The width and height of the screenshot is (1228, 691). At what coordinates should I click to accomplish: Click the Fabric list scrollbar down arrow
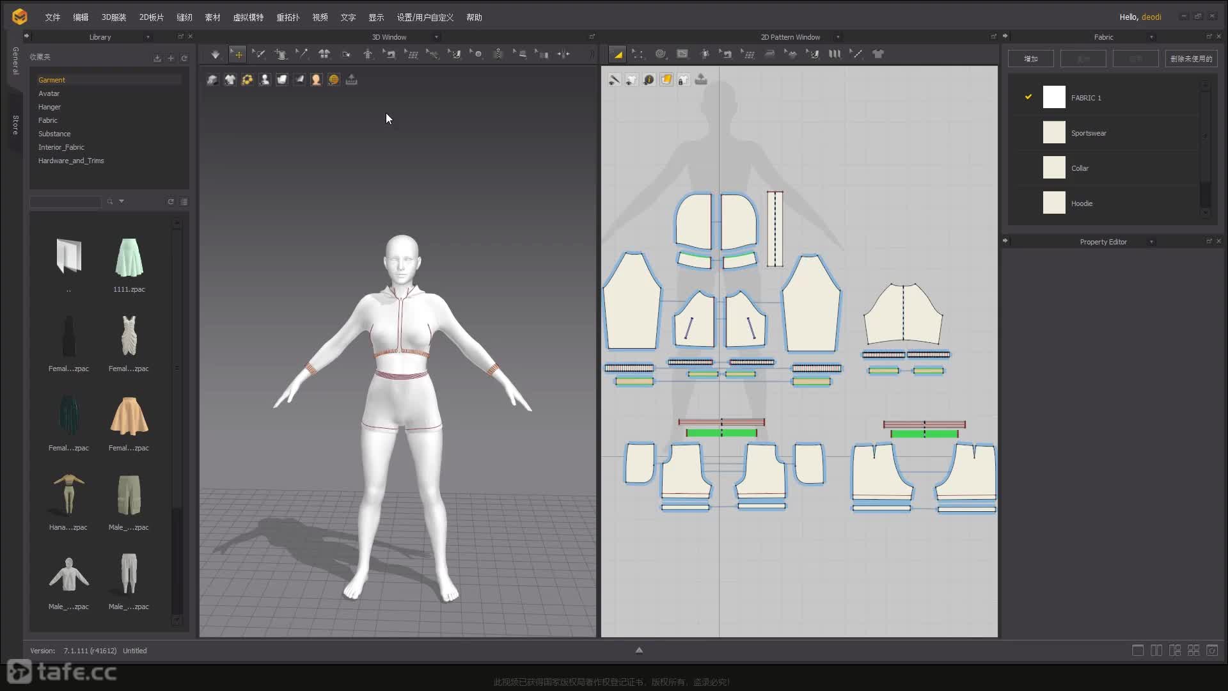pyautogui.click(x=1206, y=213)
